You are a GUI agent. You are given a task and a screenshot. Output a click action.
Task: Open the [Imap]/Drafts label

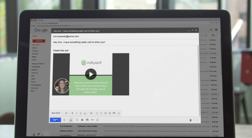click(x=36, y=67)
